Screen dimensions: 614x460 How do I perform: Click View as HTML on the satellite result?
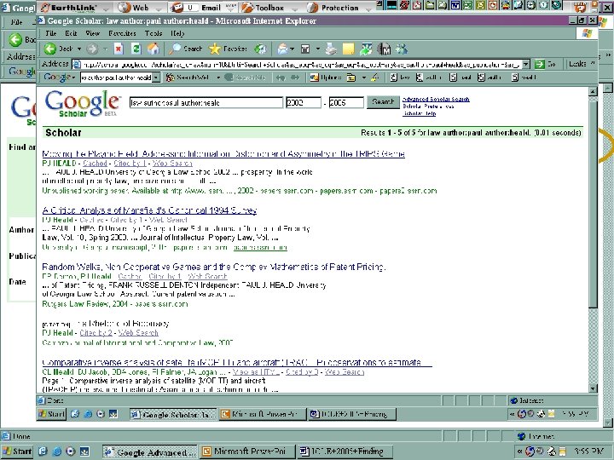[x=256, y=372]
